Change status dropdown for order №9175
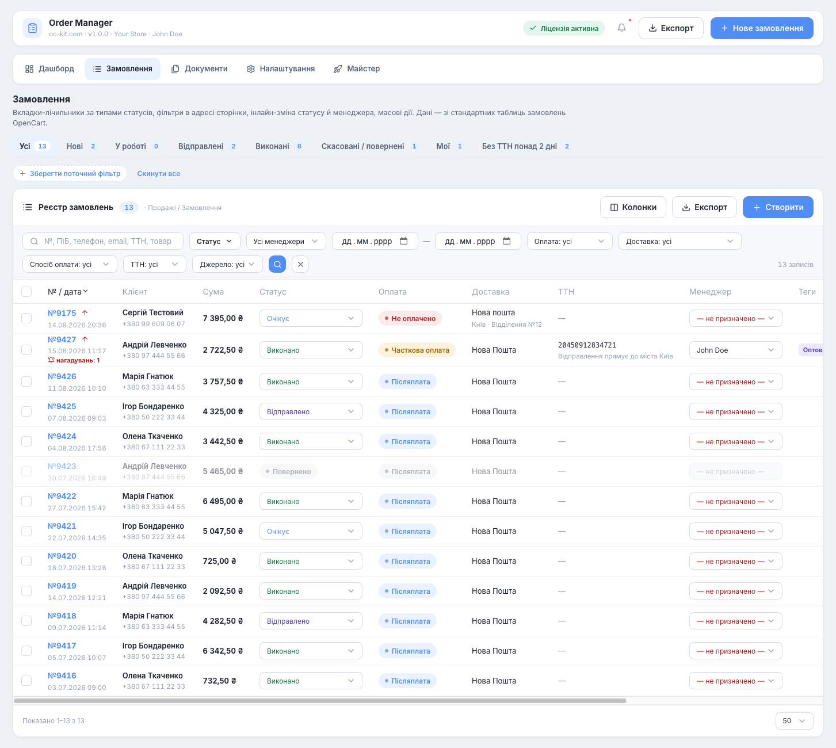Image resolution: width=836 pixels, height=748 pixels. click(x=311, y=318)
